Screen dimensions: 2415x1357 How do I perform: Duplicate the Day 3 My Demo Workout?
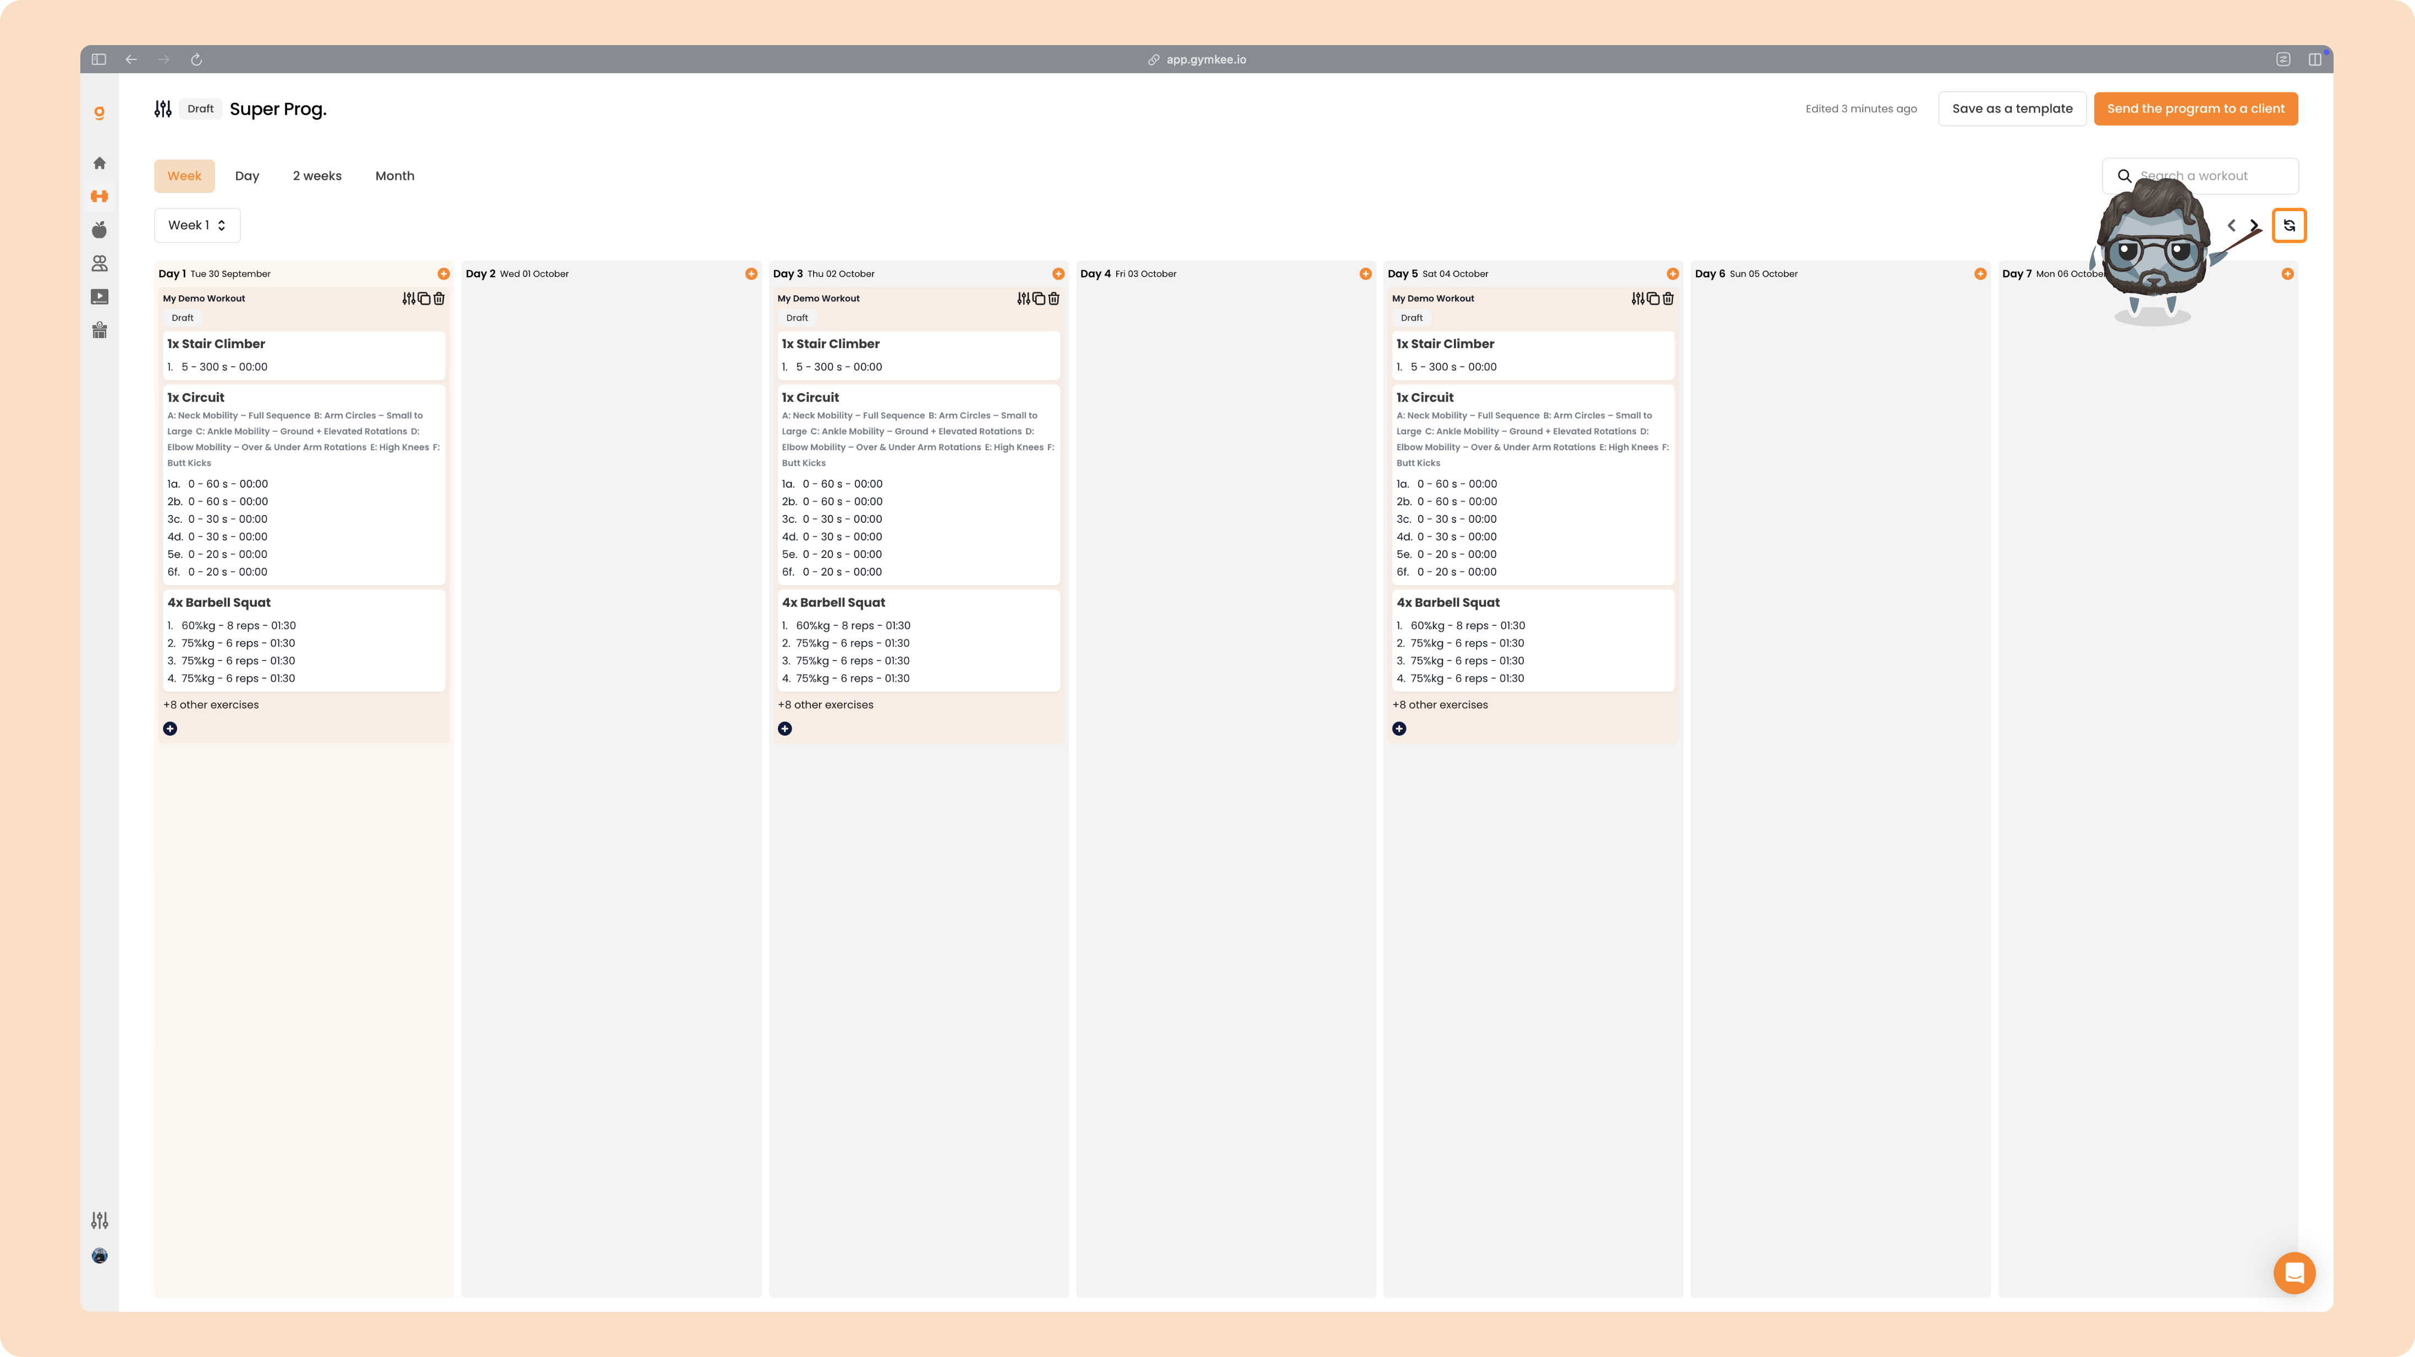point(1039,298)
